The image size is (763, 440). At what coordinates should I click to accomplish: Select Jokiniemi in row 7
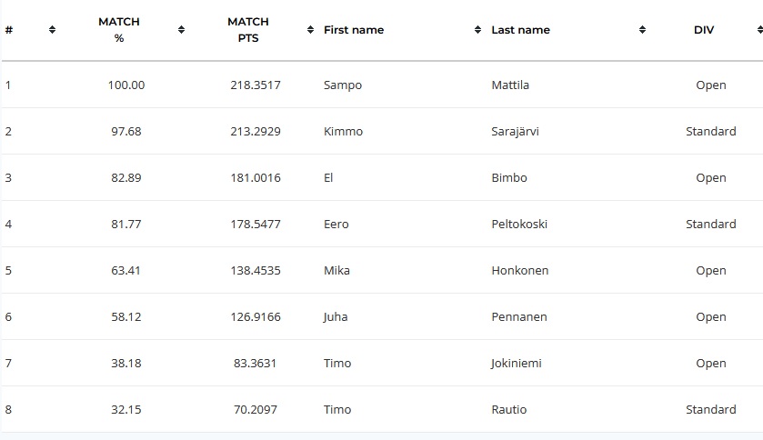pos(517,364)
